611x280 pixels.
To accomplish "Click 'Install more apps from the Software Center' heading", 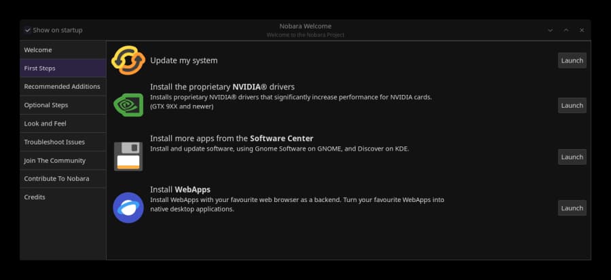I will pyautogui.click(x=232, y=138).
